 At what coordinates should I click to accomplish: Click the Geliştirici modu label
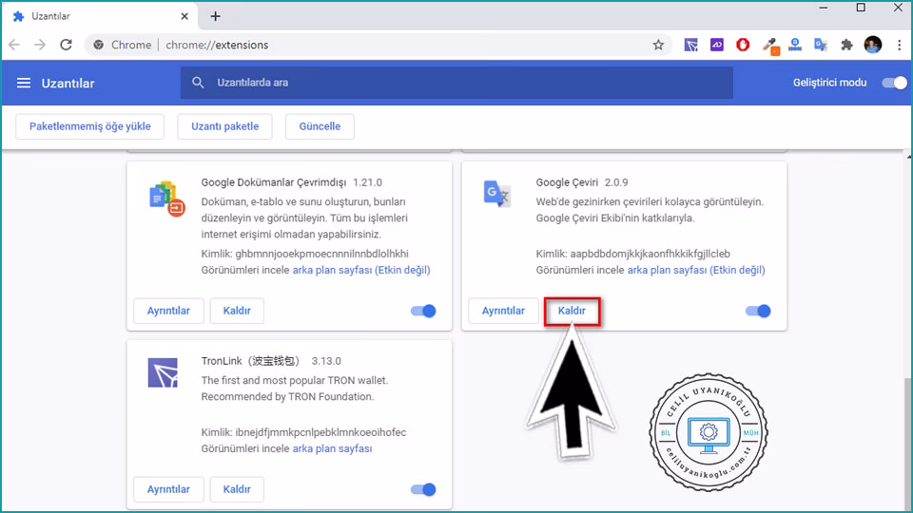tap(829, 83)
